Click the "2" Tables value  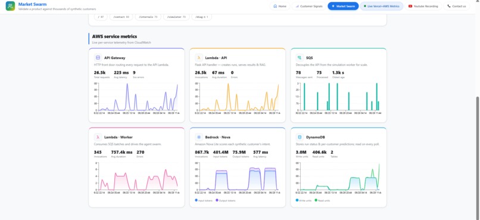[x=332, y=152]
